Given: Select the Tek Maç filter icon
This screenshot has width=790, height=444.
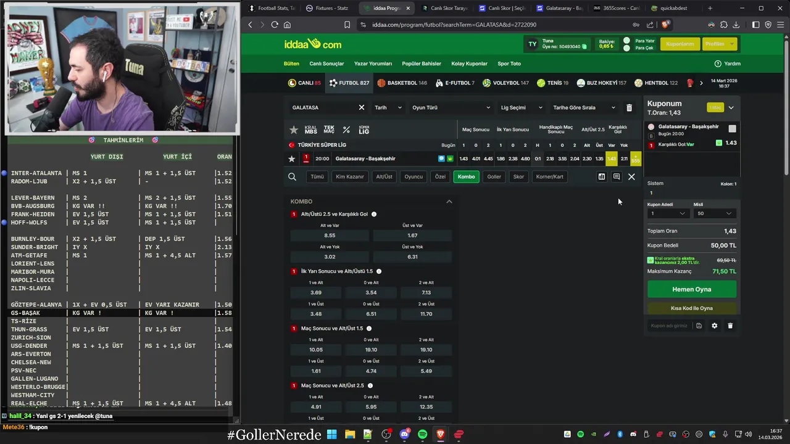Looking at the screenshot, I should (329, 129).
